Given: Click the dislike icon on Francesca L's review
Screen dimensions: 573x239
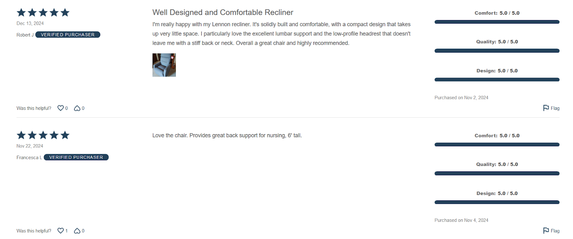Looking at the screenshot, I should (x=77, y=231).
